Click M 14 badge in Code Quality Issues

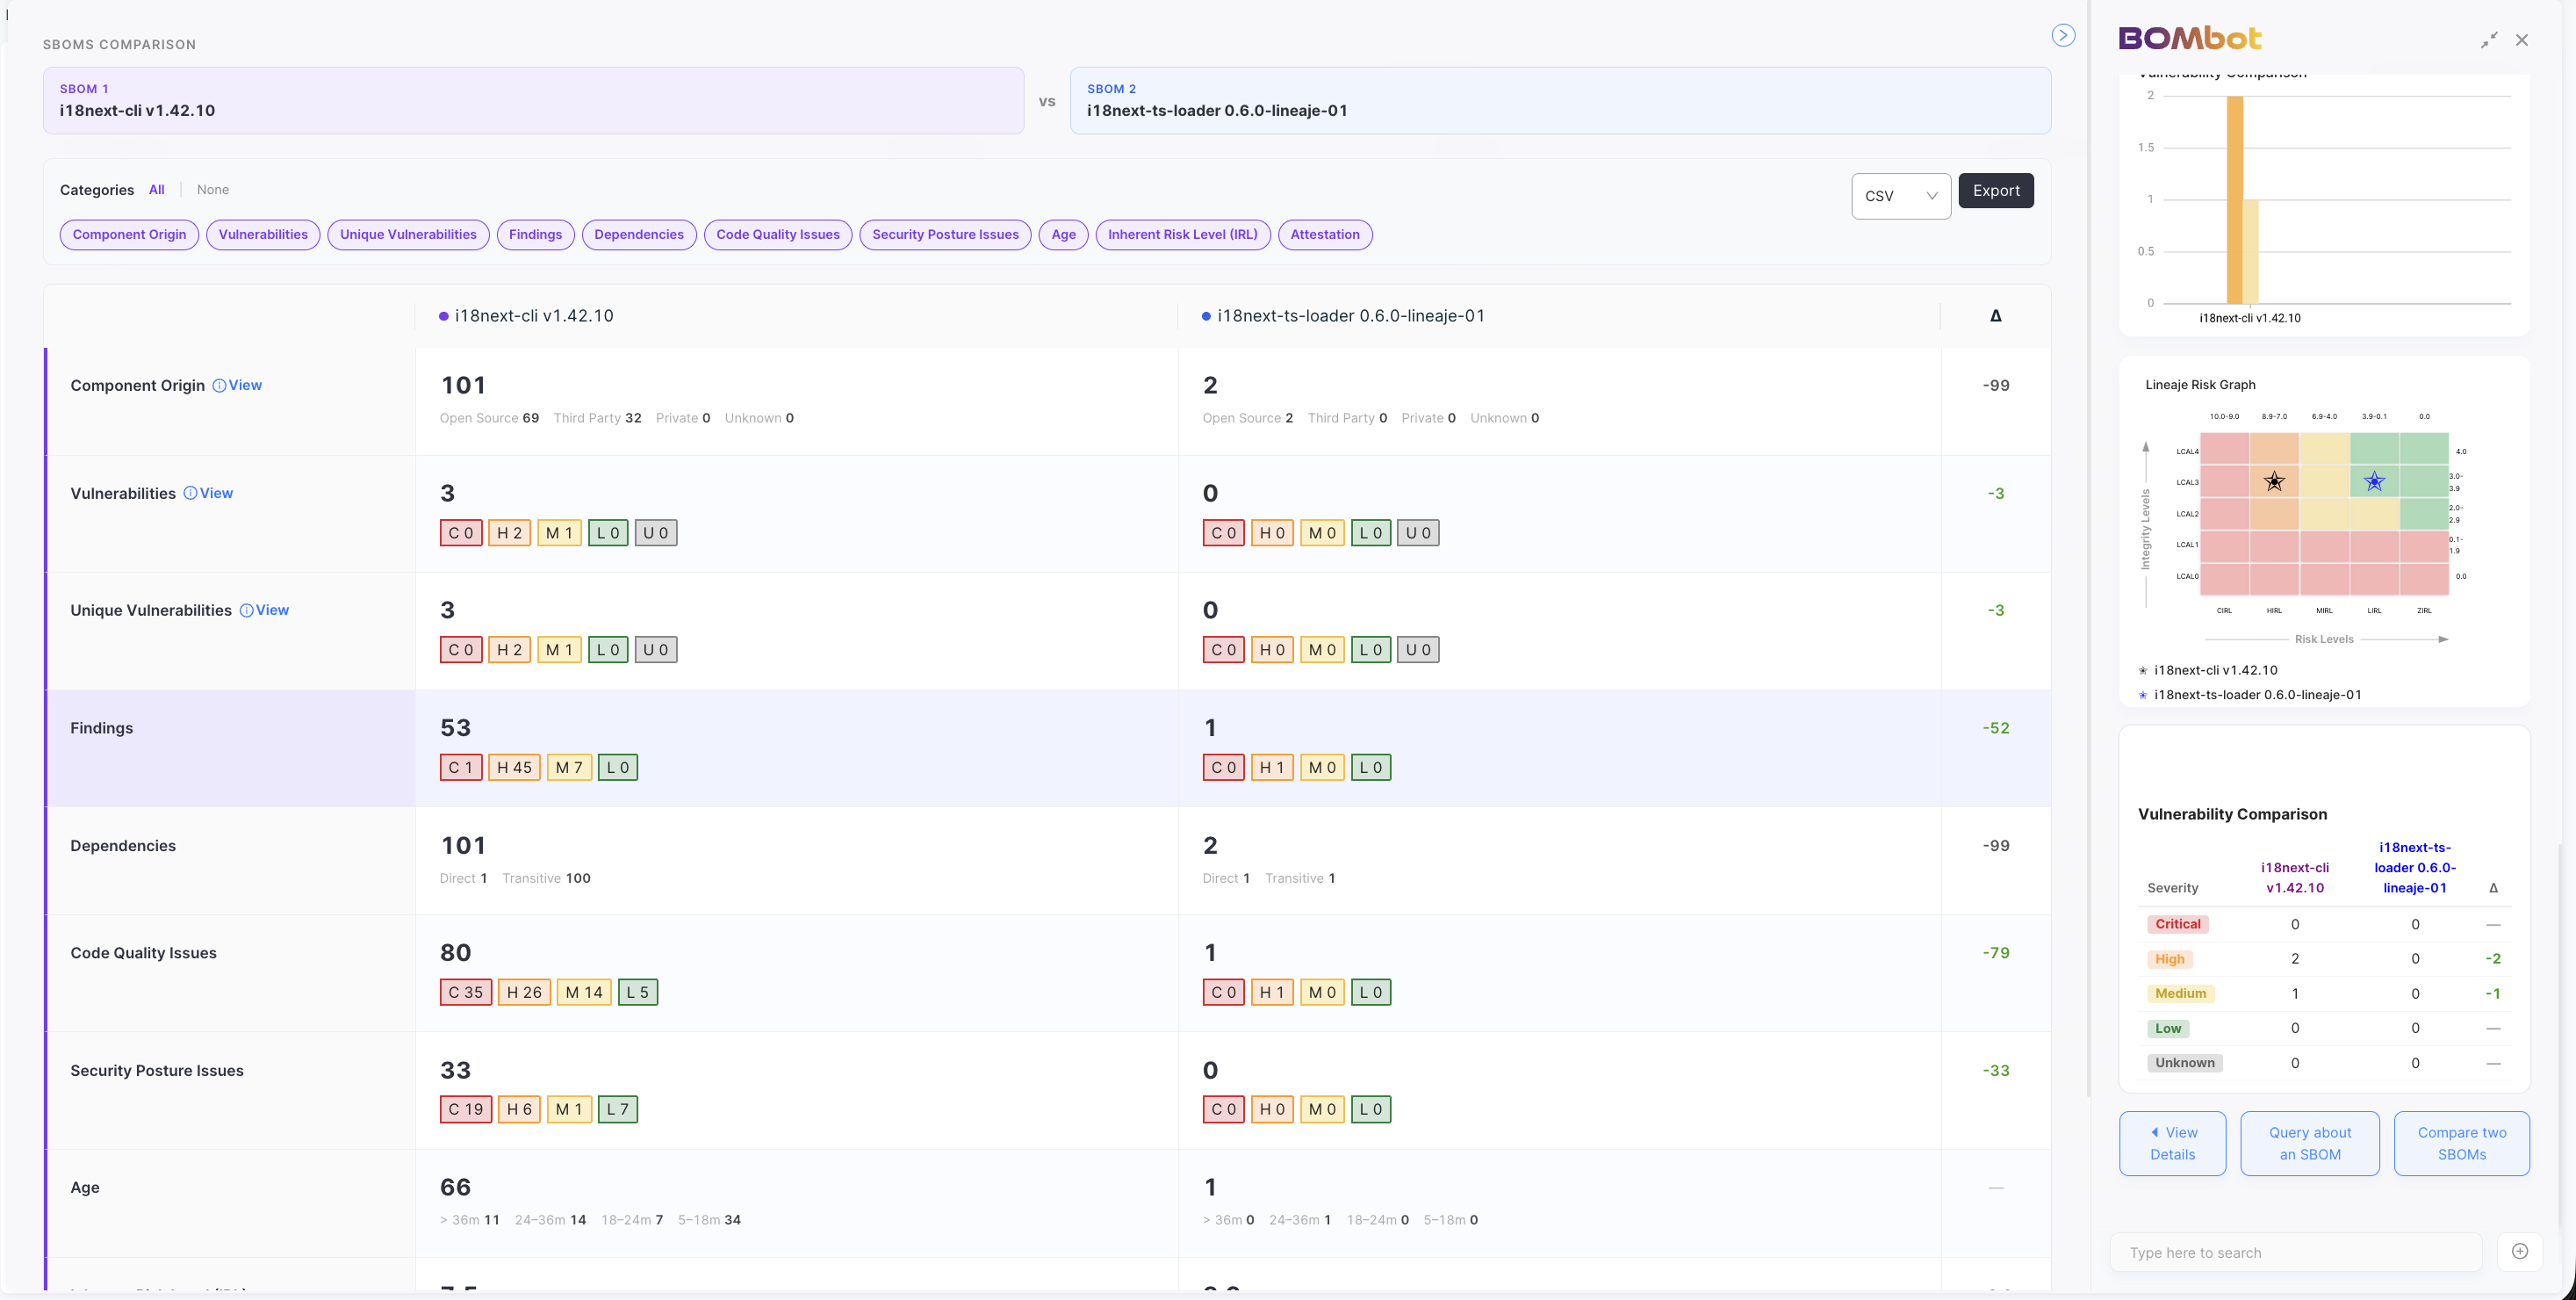(584, 993)
